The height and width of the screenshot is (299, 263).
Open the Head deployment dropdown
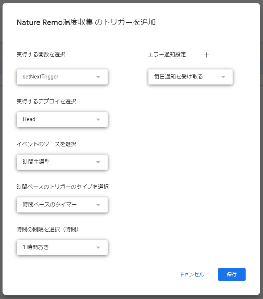coord(62,119)
